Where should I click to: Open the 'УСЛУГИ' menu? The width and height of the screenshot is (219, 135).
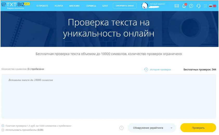coord(59,6)
